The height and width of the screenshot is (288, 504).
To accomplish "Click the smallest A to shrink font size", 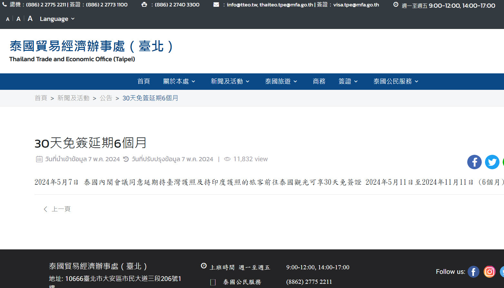I will (7, 19).
